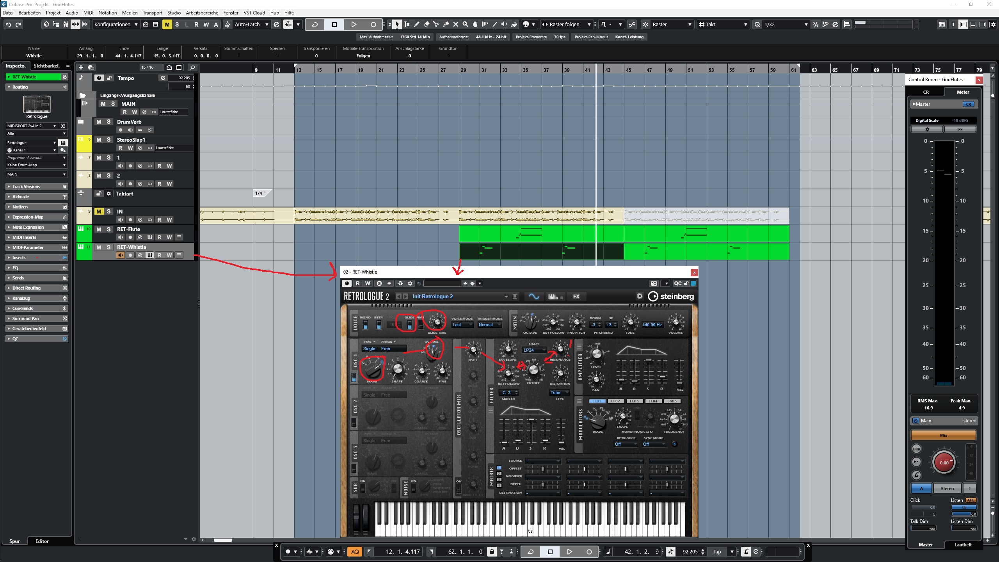Solo the RET-Flute track

[x=109, y=229]
